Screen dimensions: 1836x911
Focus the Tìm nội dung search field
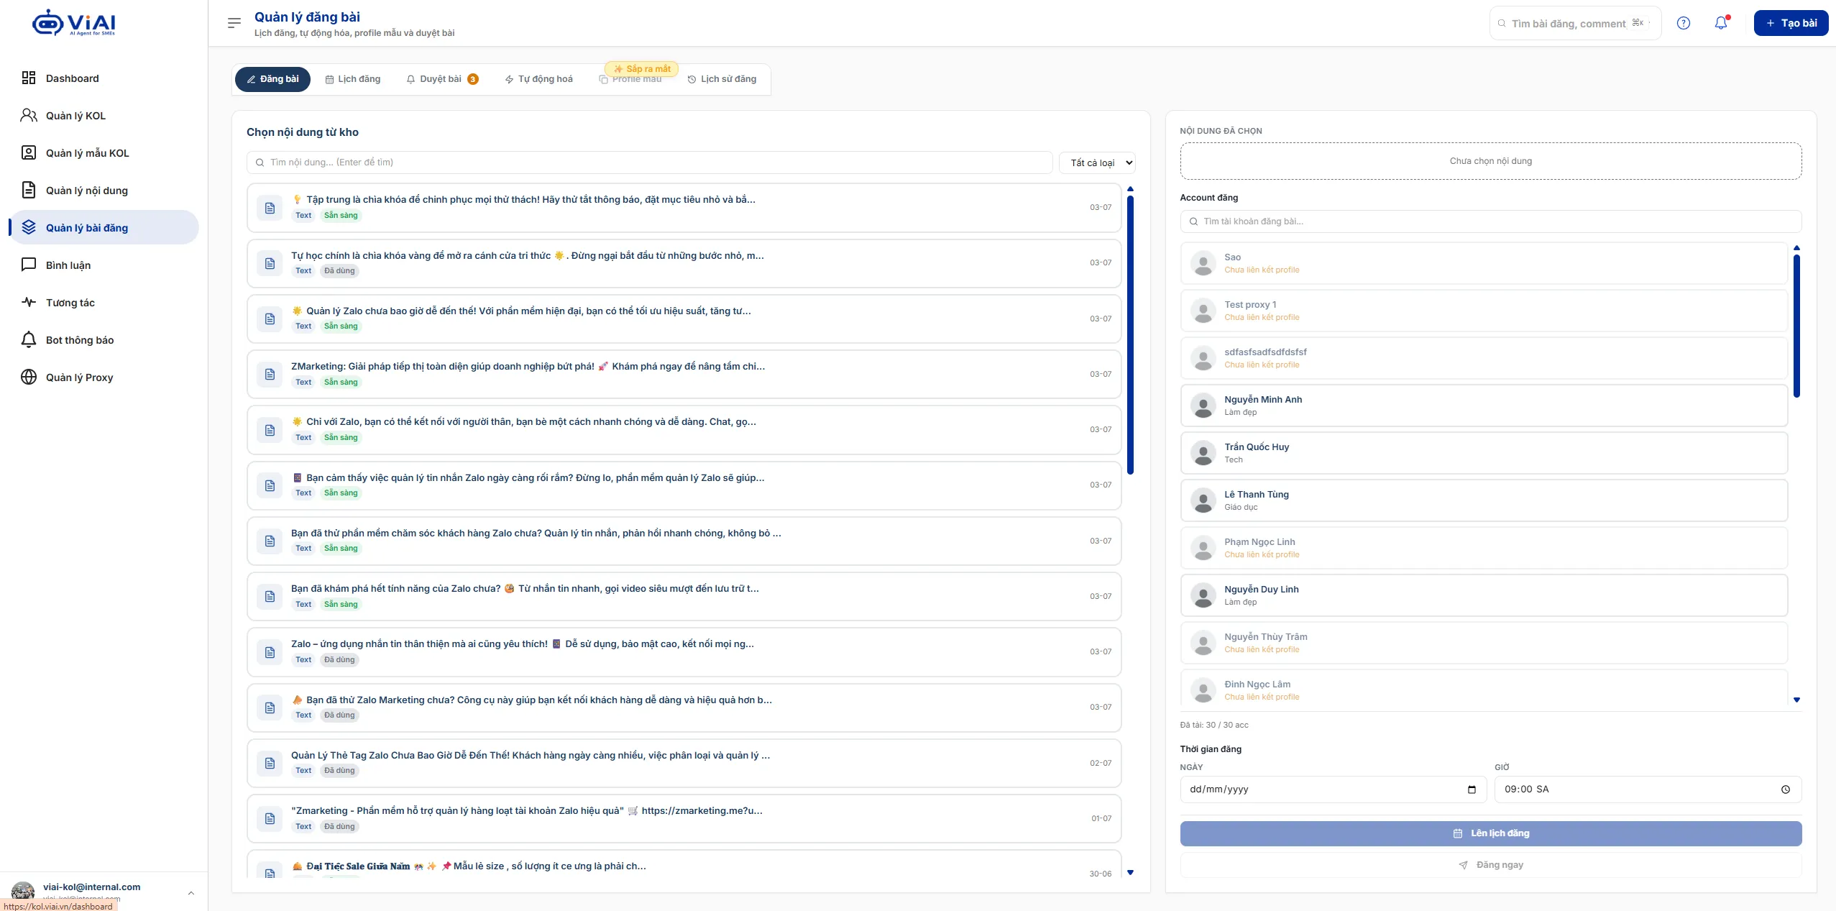tap(650, 162)
